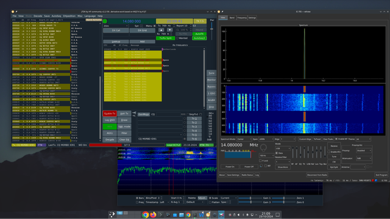The height and width of the screenshot is (219, 390).
Task: Click the Power On button
Action: pos(230,167)
